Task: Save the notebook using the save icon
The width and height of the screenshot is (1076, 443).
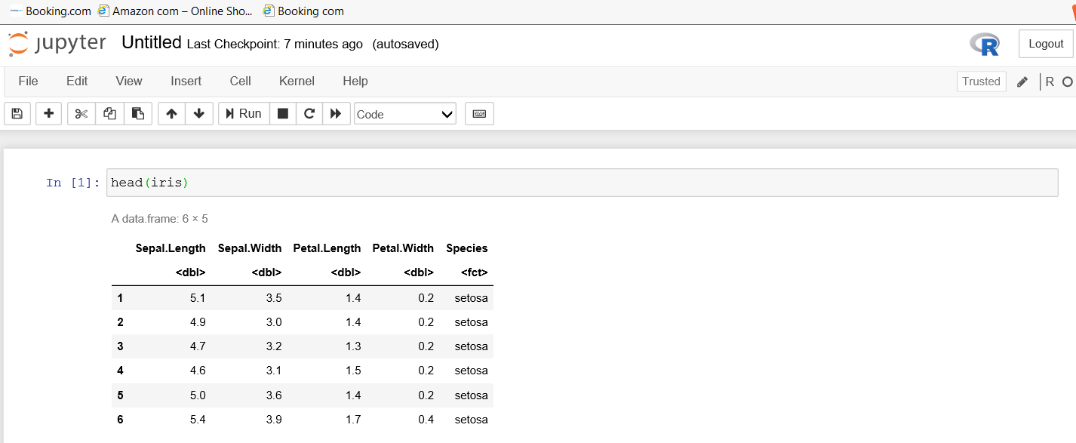Action: tap(17, 113)
